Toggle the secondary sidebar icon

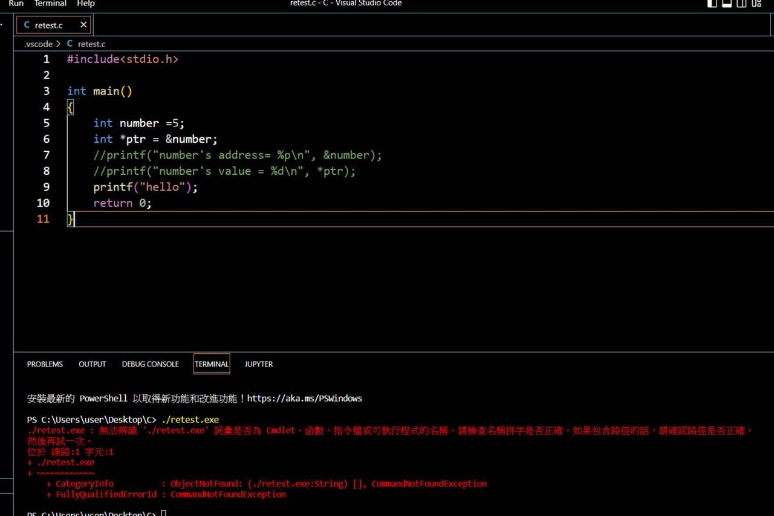pyautogui.click(x=741, y=4)
